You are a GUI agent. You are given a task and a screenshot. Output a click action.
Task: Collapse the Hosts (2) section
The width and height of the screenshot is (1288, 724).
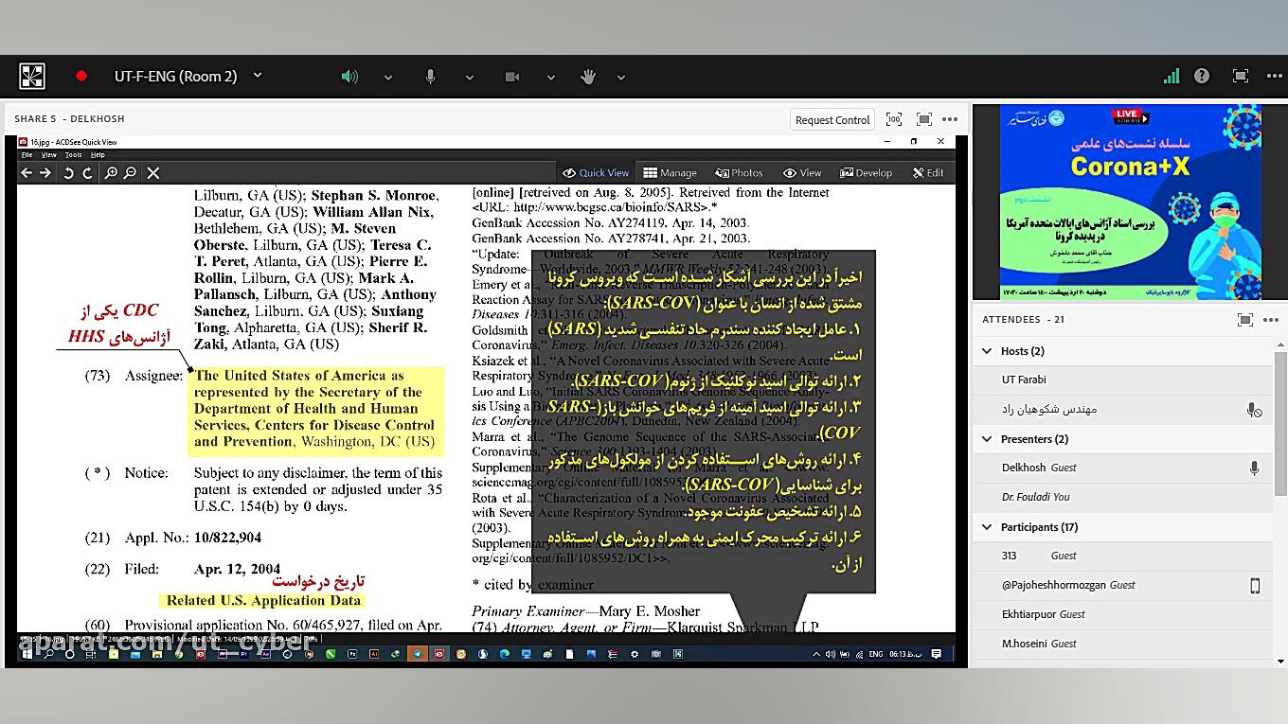coord(989,350)
